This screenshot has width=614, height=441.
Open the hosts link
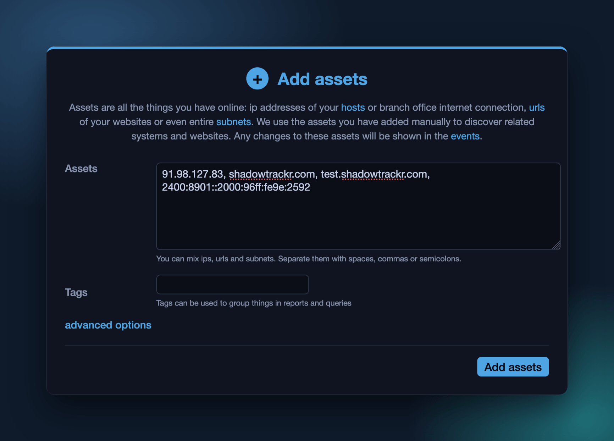(353, 108)
